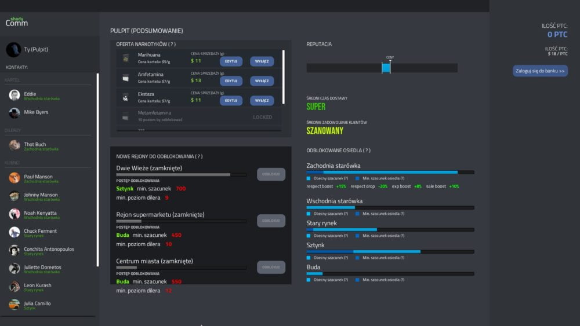Viewport: 580px width, 326px height.
Task: Turn off Amfetamina sales via Wyłącz
Action: (262, 81)
